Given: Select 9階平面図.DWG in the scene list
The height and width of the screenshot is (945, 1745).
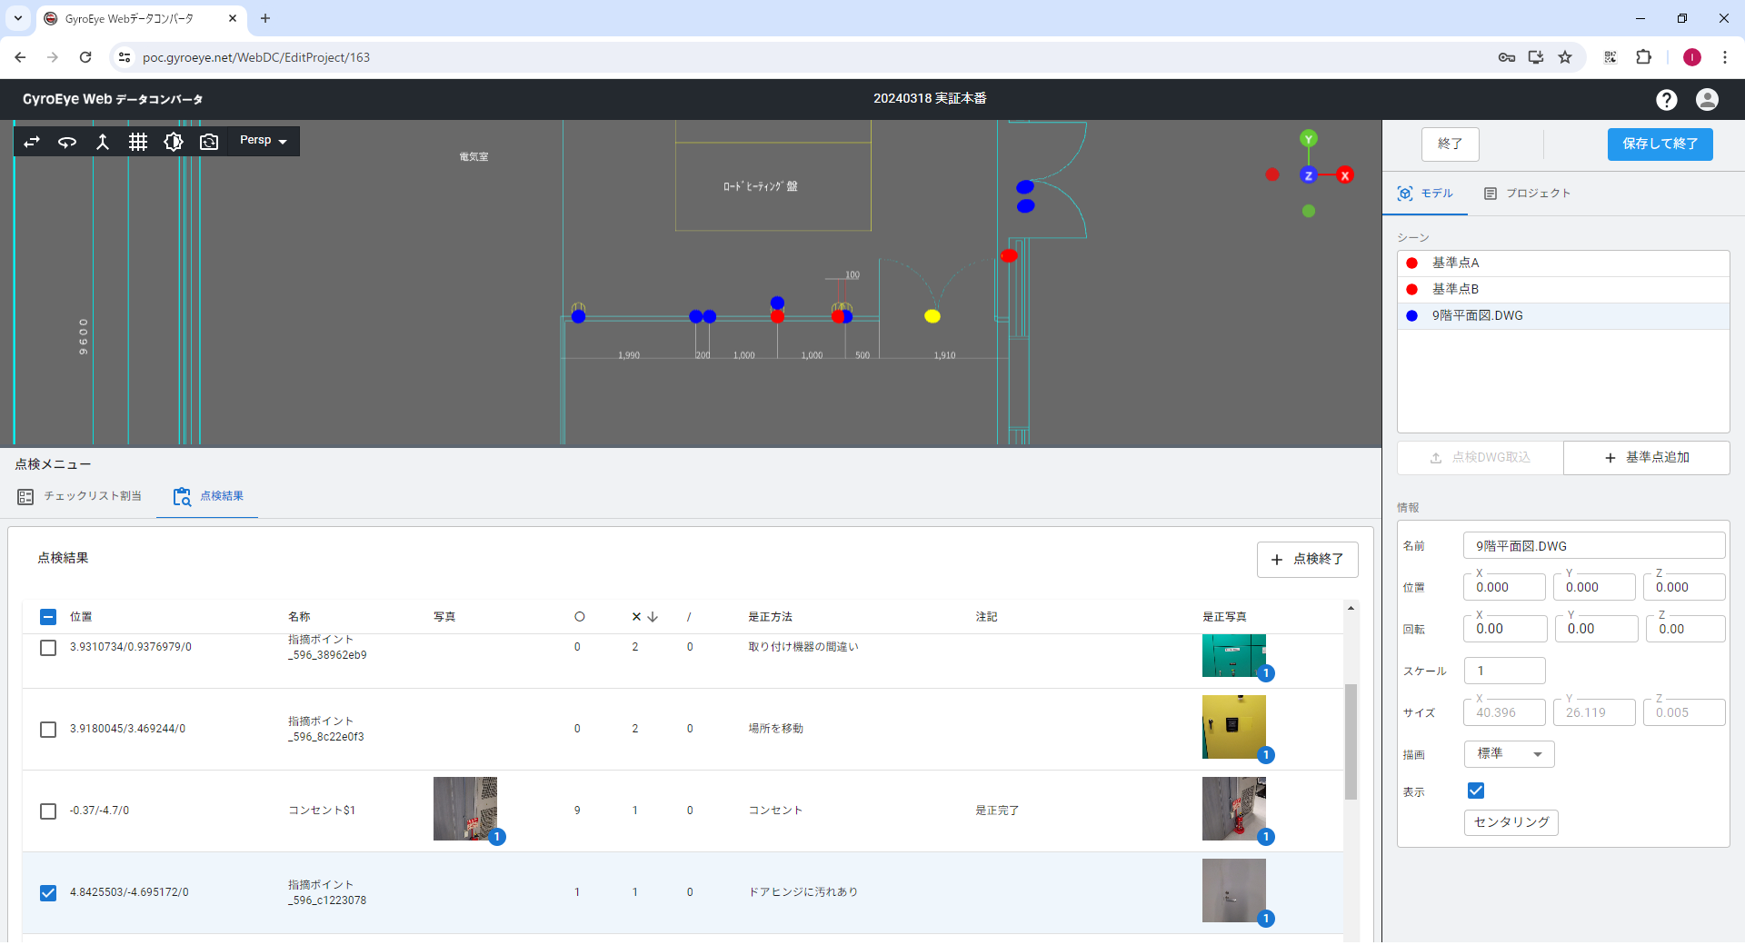Looking at the screenshot, I should (1563, 316).
